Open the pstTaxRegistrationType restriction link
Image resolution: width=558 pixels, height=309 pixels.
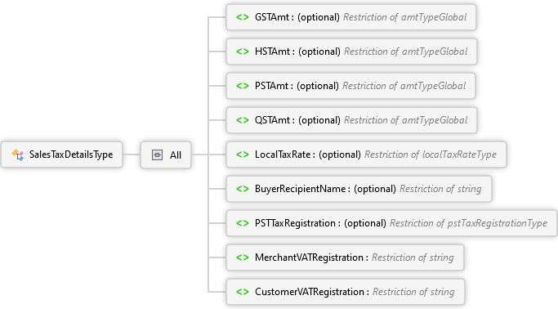pos(468,223)
